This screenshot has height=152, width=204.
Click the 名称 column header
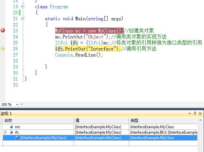point(38,120)
